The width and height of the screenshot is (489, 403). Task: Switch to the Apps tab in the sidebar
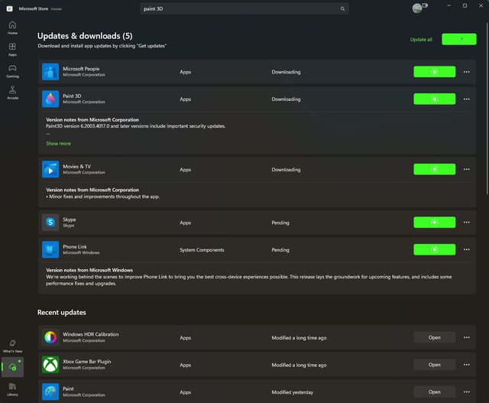coord(12,49)
